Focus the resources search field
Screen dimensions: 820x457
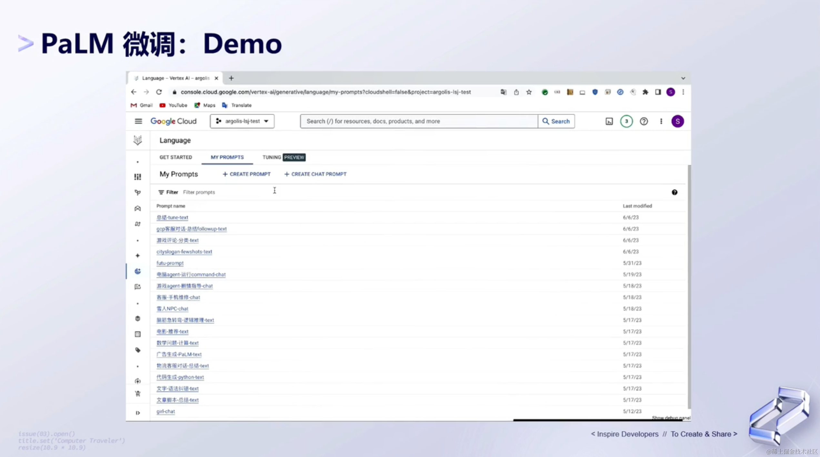click(419, 121)
